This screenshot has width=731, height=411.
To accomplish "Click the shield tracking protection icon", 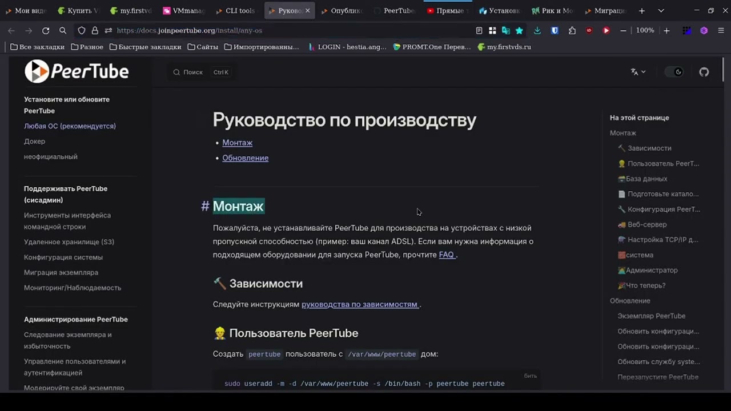I will (x=82, y=30).
